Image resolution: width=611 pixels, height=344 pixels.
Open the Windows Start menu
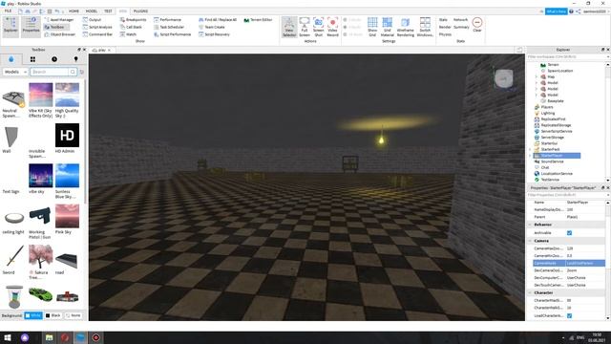[8, 337]
